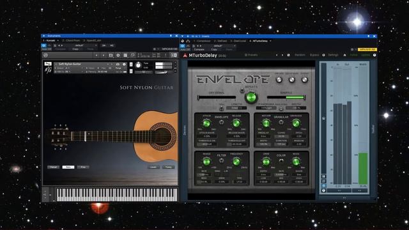This screenshot has height=230, width=409.
Task: Click the icon right of the MTurboDelay preset arrows
Action: click(x=288, y=55)
